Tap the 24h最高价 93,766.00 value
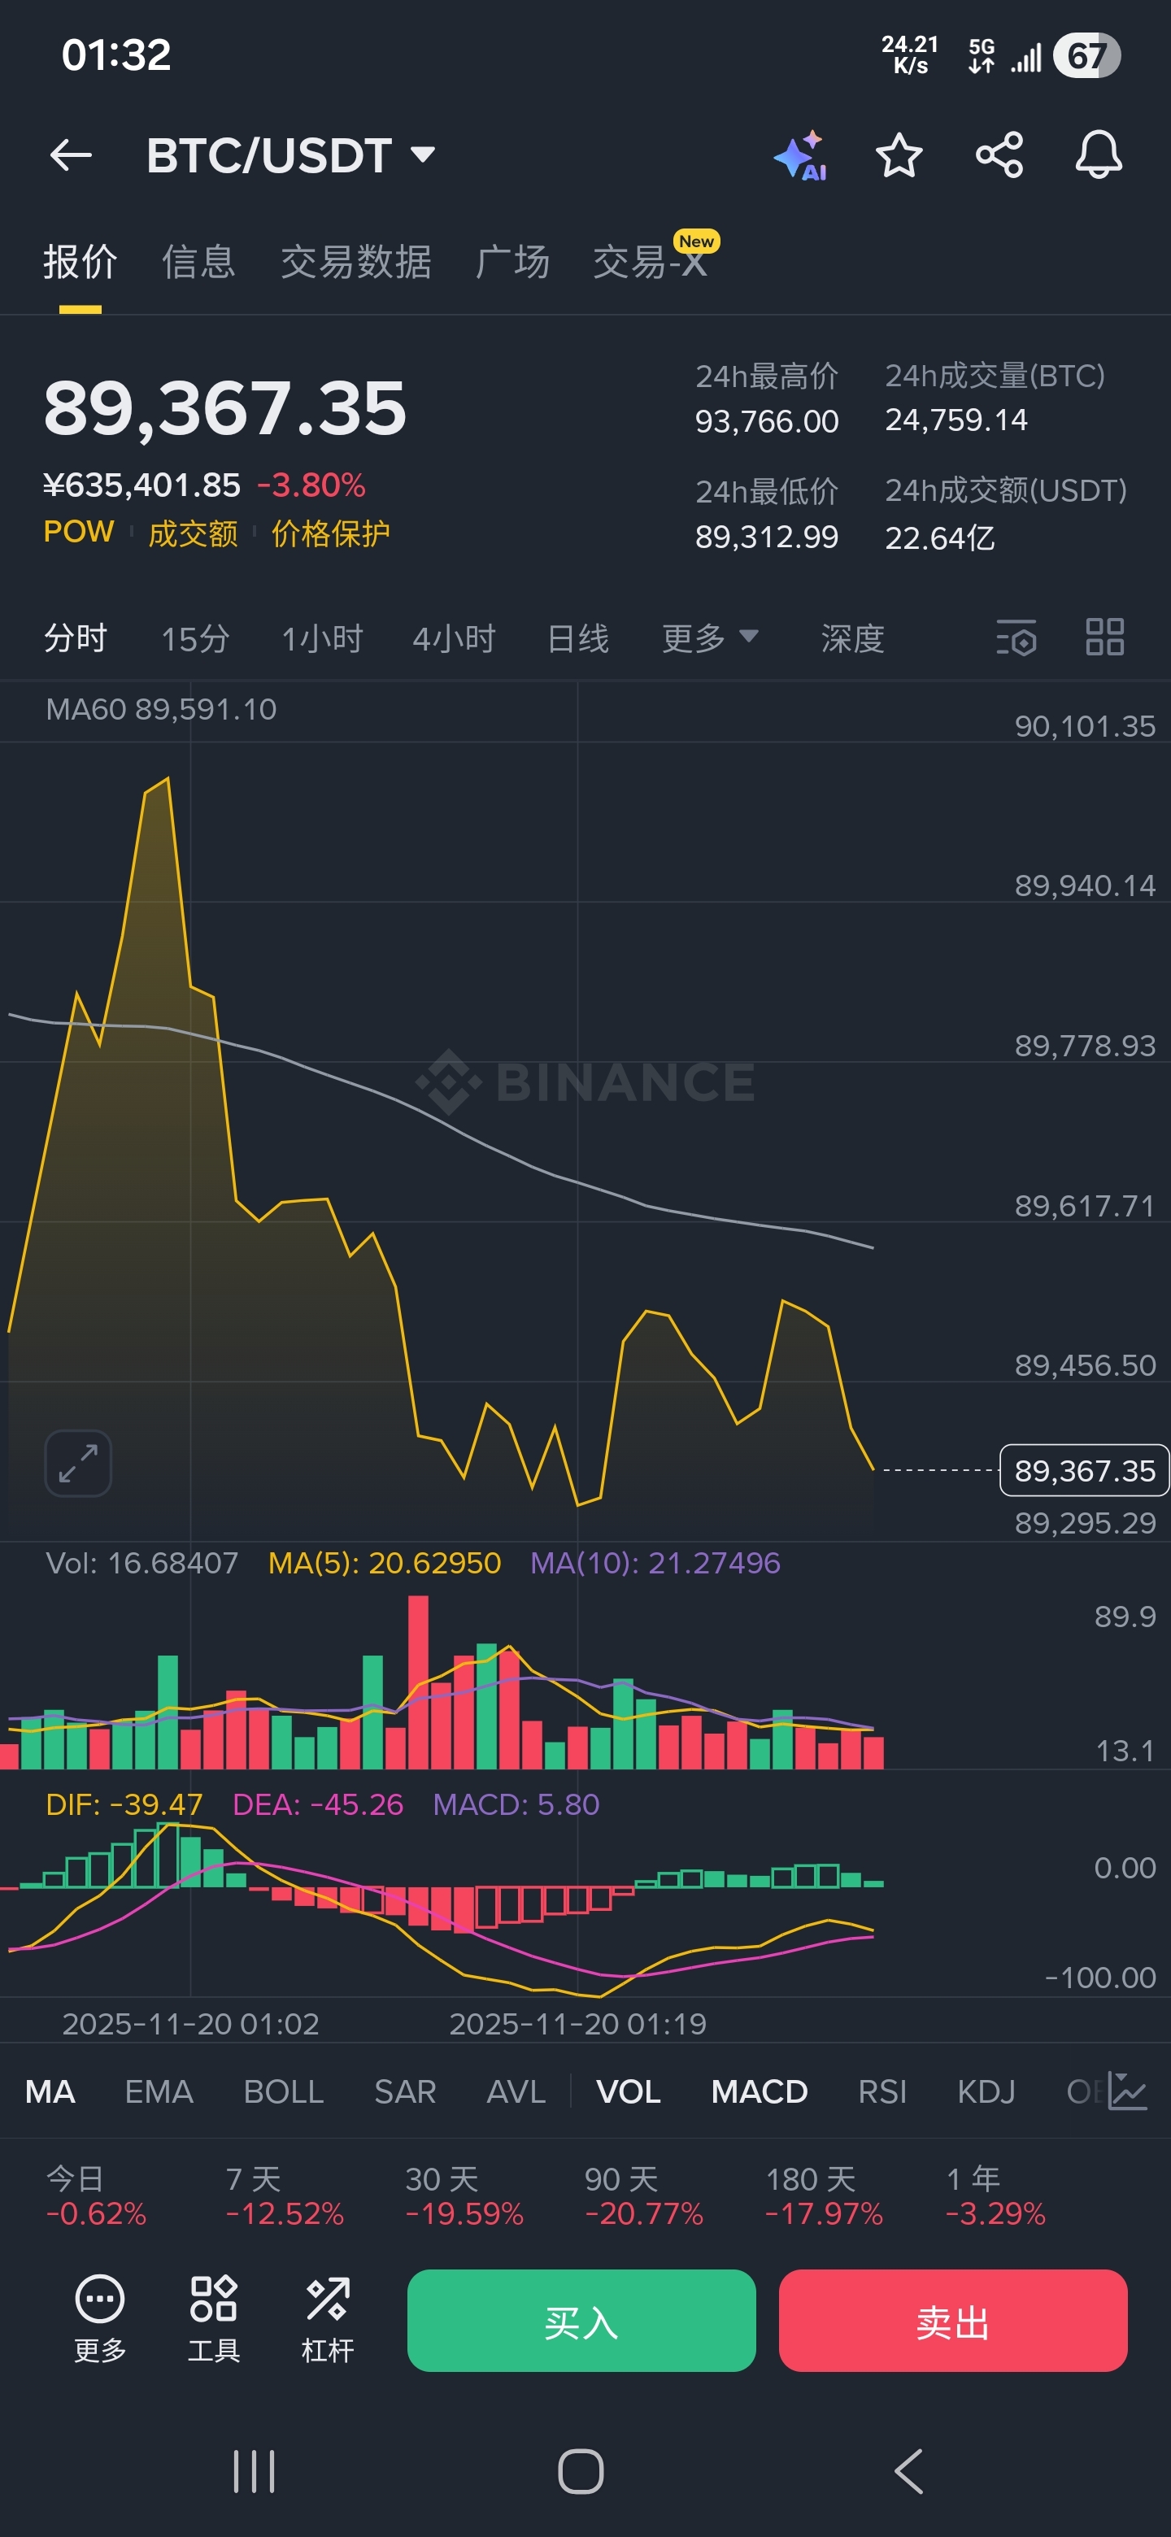The width and height of the screenshot is (1171, 2537). tap(766, 421)
